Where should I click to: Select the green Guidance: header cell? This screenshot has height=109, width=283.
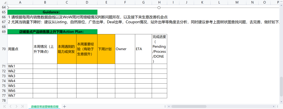(x=52, y=12)
